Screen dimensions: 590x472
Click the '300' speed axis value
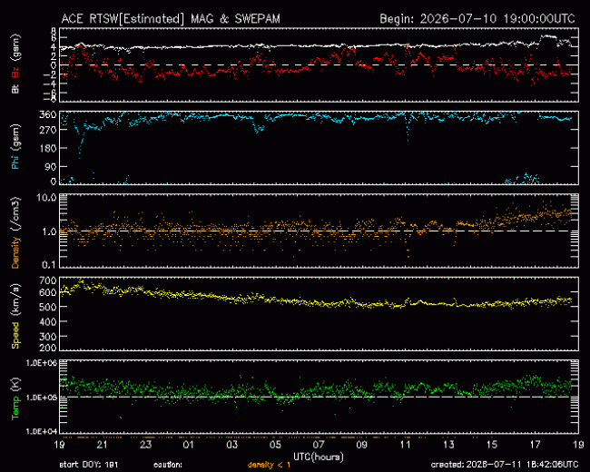[48, 337]
